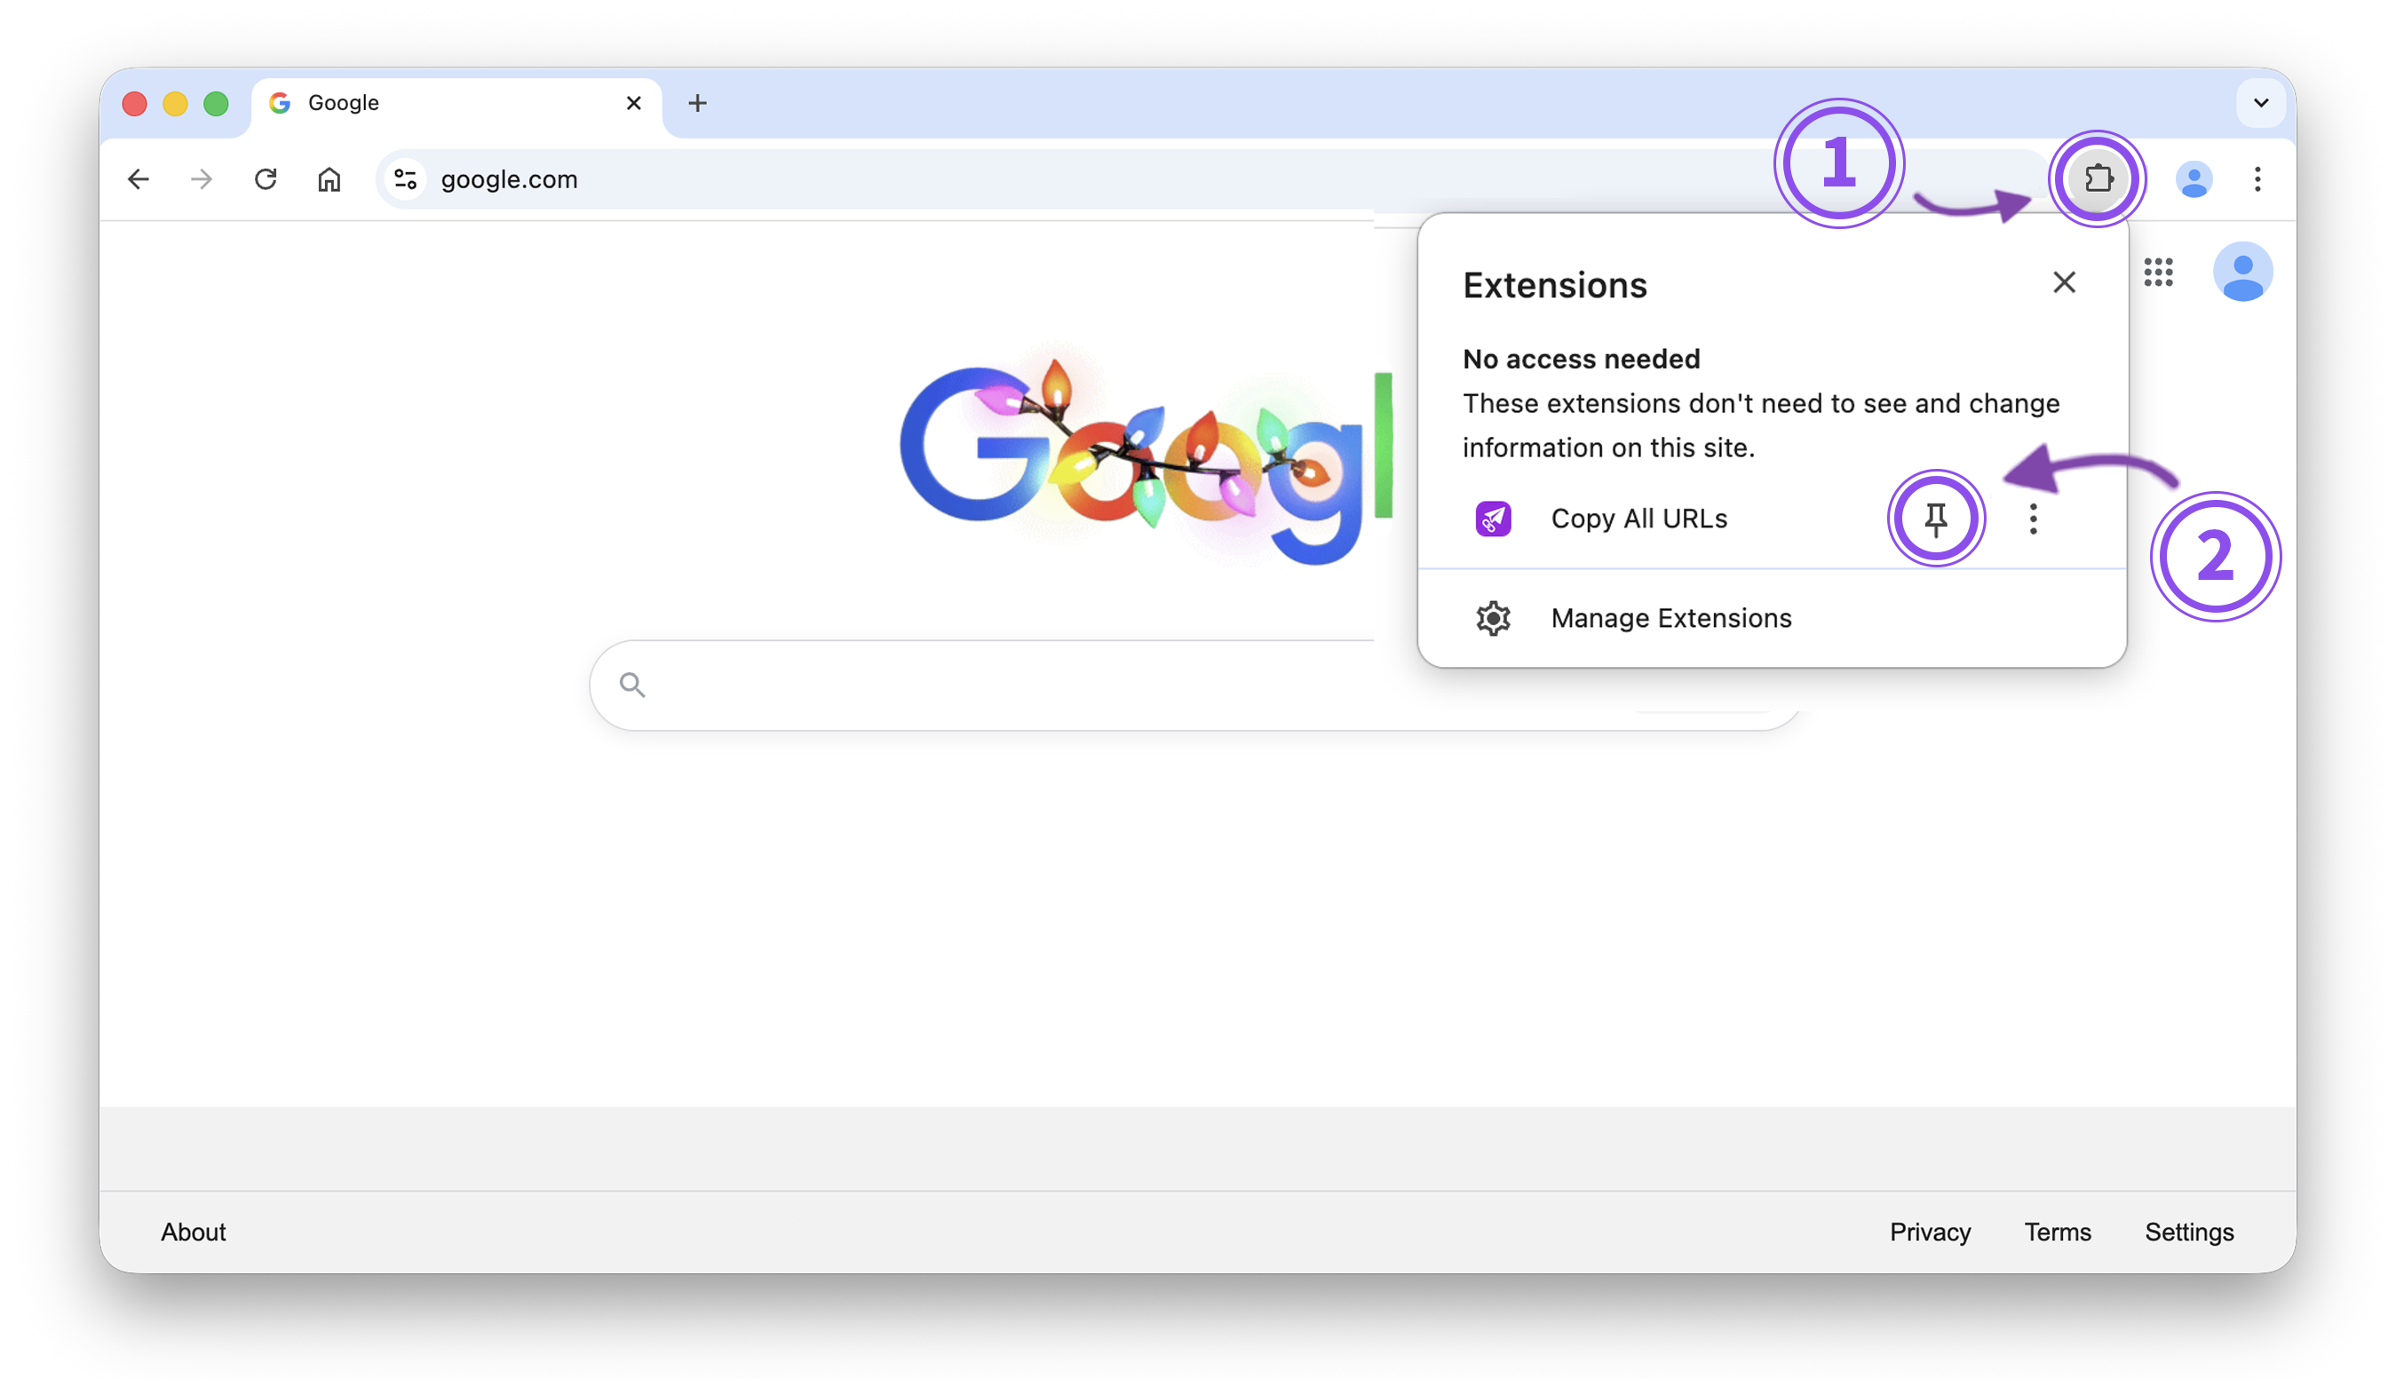Go to the homepage via home icon
The height and width of the screenshot is (1379, 2396).
tap(329, 179)
